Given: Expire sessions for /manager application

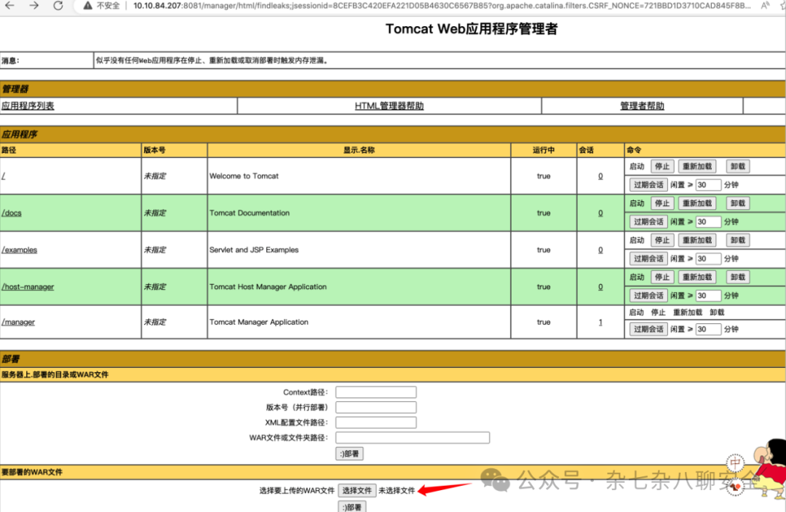Looking at the screenshot, I should [648, 329].
